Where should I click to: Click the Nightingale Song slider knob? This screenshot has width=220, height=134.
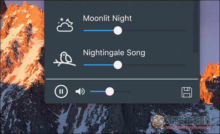(x=118, y=65)
